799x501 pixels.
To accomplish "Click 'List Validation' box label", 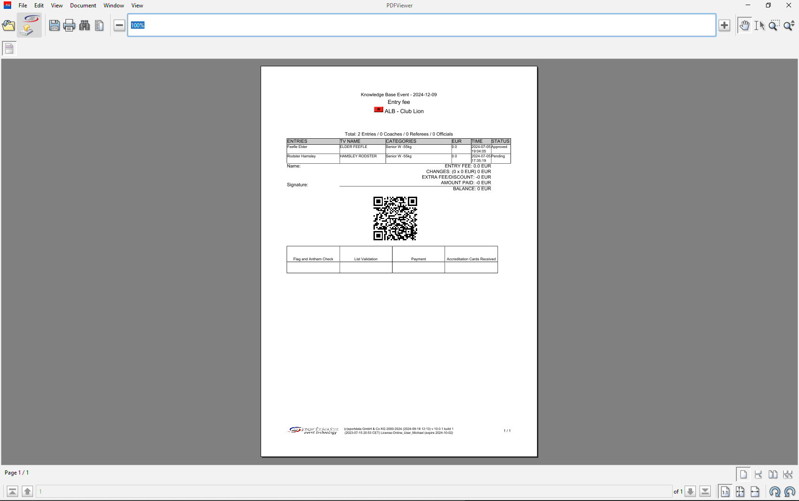I will tap(366, 259).
